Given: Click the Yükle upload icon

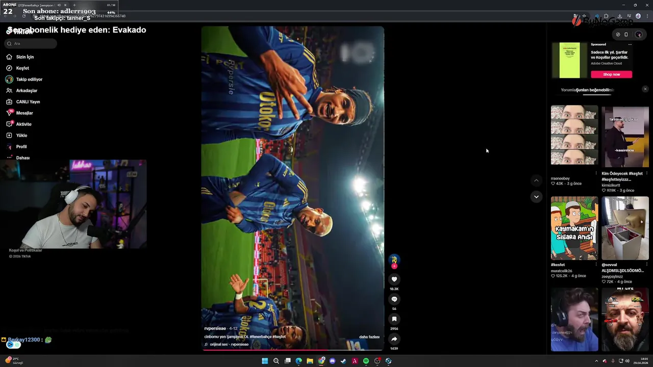Looking at the screenshot, I should point(9,136).
